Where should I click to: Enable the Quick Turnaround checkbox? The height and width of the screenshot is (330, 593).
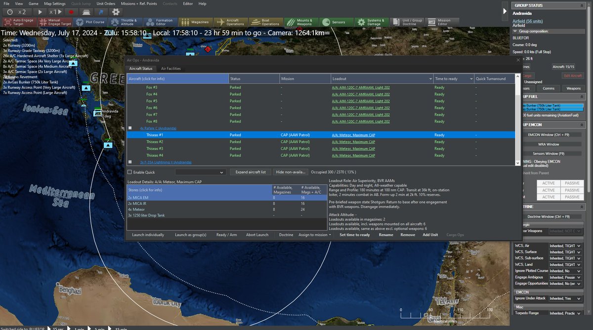point(130,172)
